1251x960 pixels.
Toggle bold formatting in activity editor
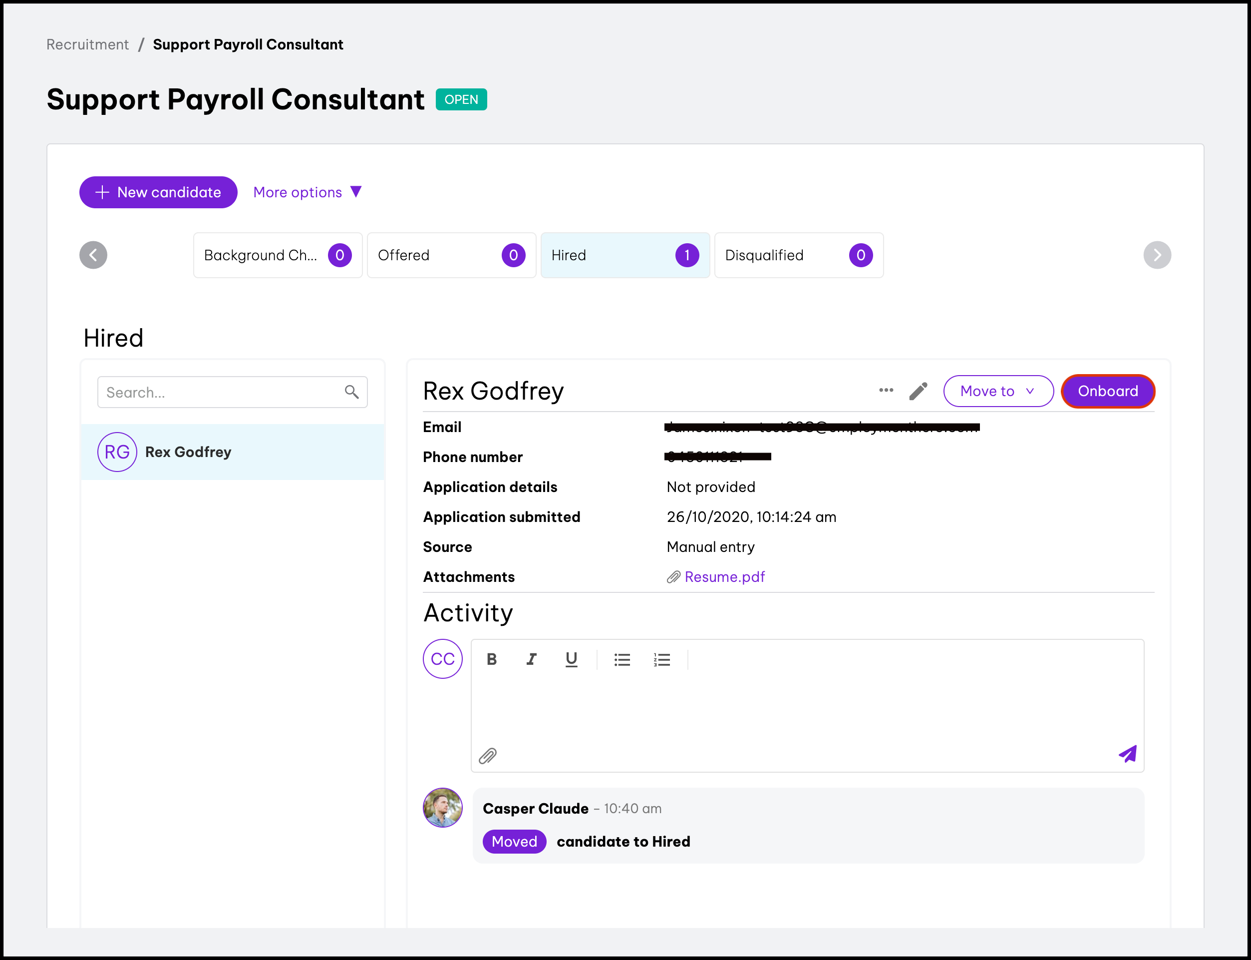point(492,659)
